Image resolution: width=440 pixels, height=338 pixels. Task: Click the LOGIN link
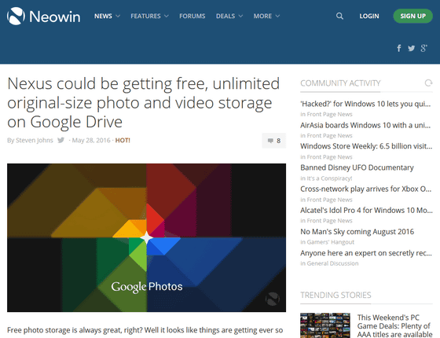(x=369, y=16)
